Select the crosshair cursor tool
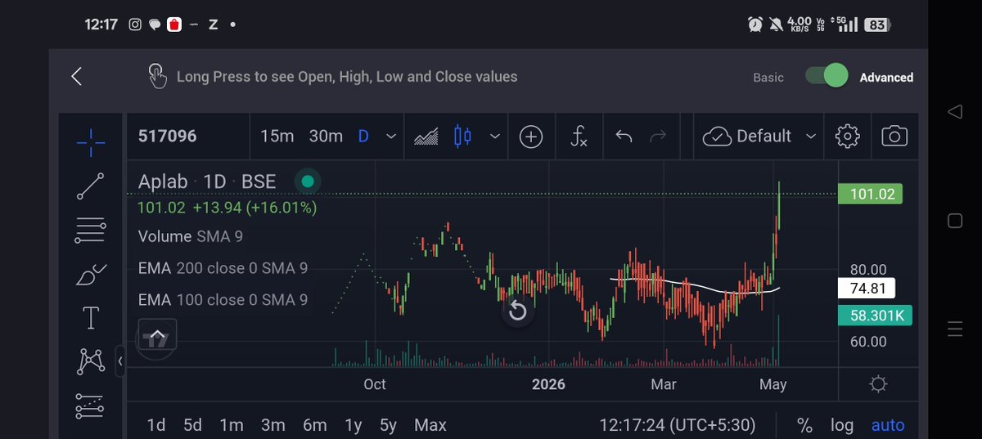Screen dimensions: 982x439 point(91,142)
